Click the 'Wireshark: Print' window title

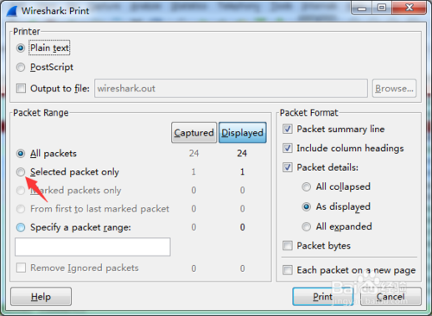click(55, 10)
